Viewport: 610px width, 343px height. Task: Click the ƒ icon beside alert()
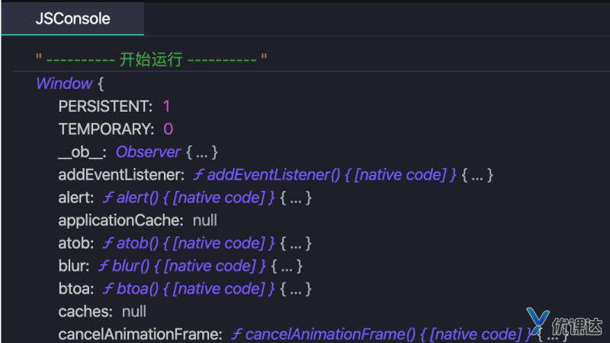point(108,198)
